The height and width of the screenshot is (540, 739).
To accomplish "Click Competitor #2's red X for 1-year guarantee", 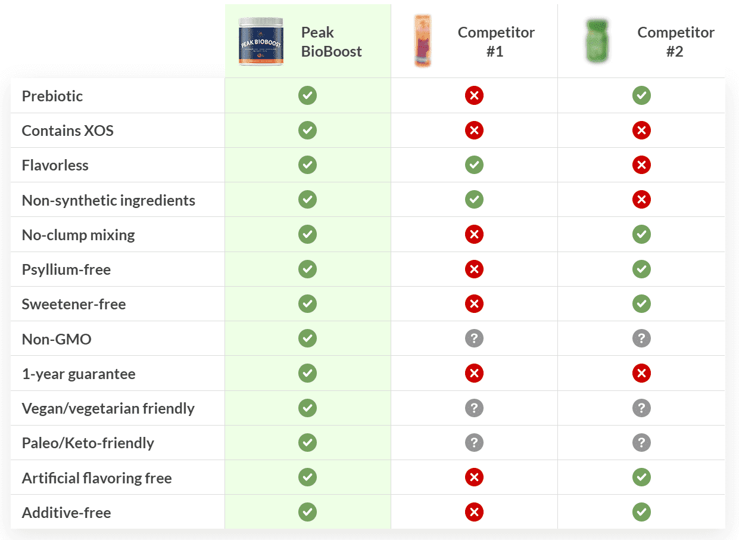I will (641, 374).
